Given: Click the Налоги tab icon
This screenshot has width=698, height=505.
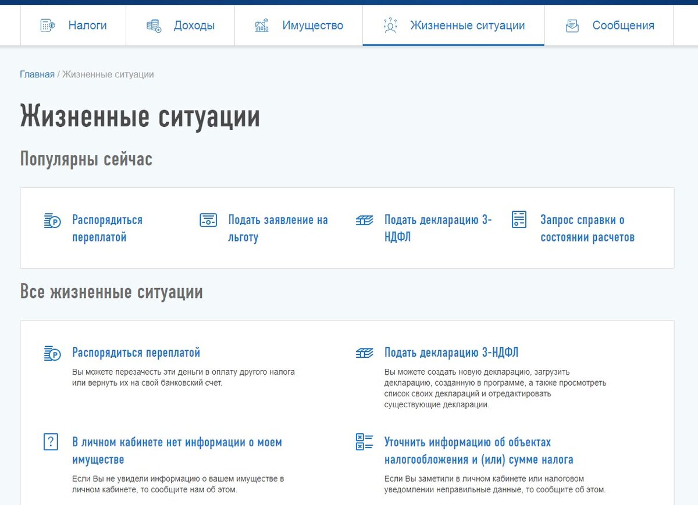Looking at the screenshot, I should [47, 26].
